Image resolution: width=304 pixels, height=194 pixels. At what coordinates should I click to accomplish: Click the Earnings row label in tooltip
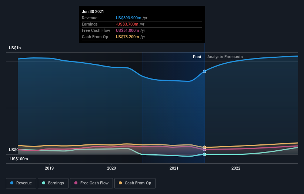click(x=90, y=24)
